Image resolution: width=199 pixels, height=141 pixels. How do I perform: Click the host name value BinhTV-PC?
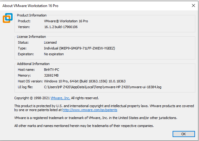(x=51, y=70)
